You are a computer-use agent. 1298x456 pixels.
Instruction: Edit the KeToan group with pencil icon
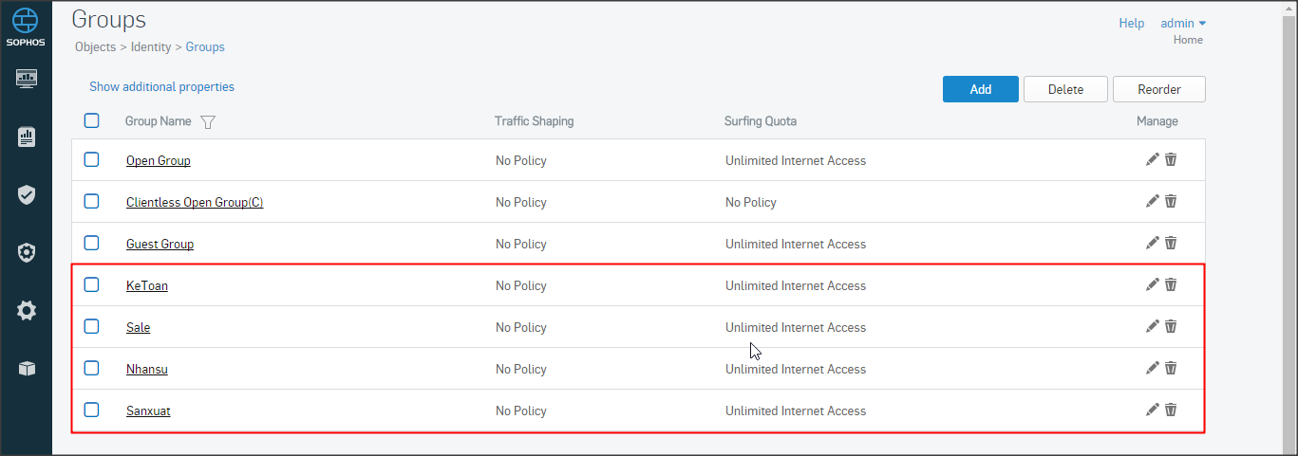1153,284
